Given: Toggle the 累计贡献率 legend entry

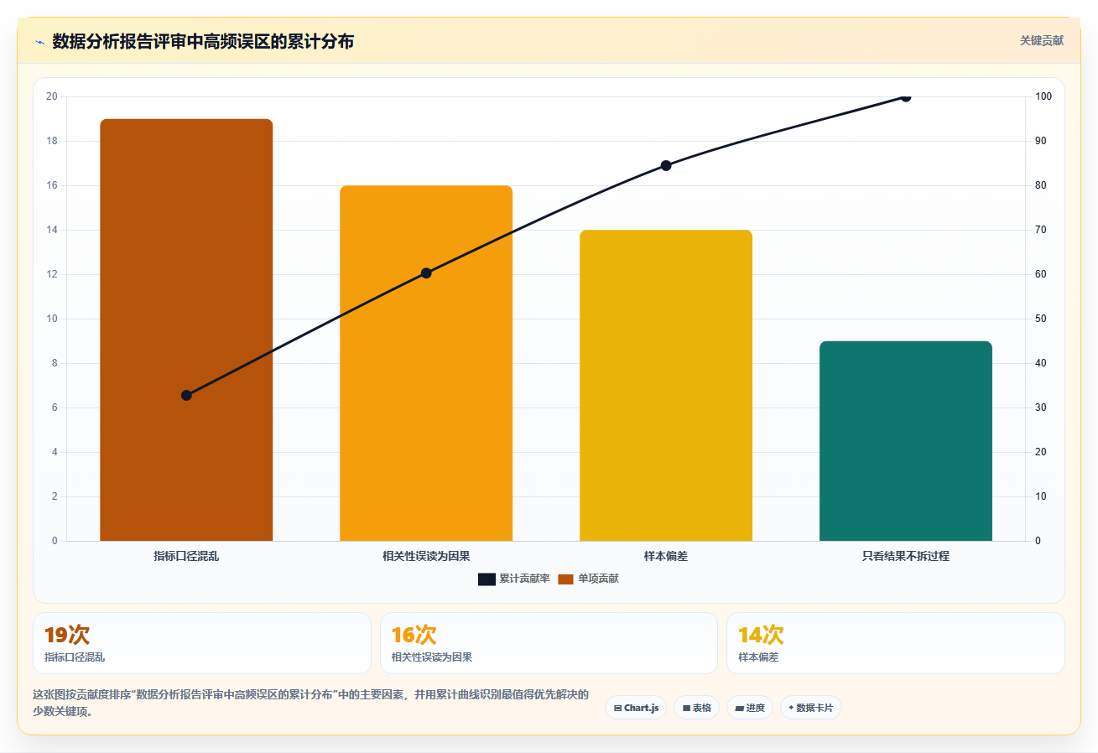Looking at the screenshot, I should (514, 579).
